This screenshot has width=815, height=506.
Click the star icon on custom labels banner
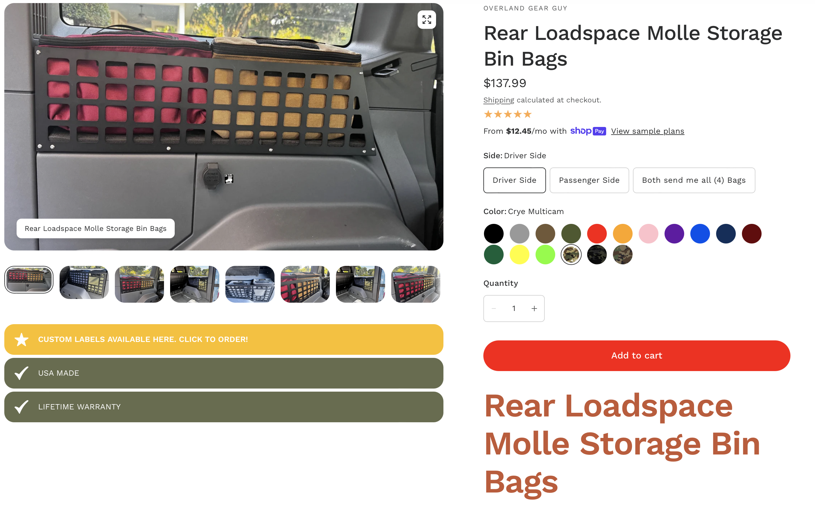pyautogui.click(x=21, y=339)
